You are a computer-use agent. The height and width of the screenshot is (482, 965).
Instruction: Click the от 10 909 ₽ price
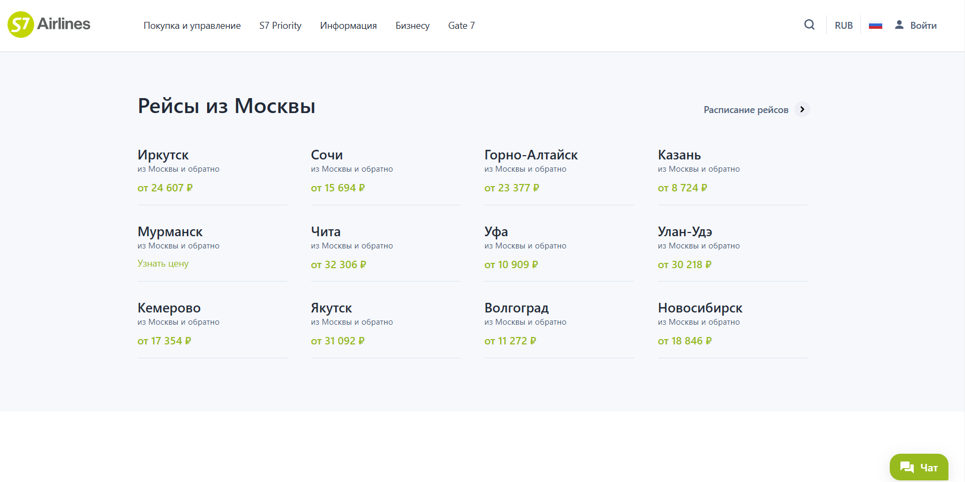(x=511, y=264)
